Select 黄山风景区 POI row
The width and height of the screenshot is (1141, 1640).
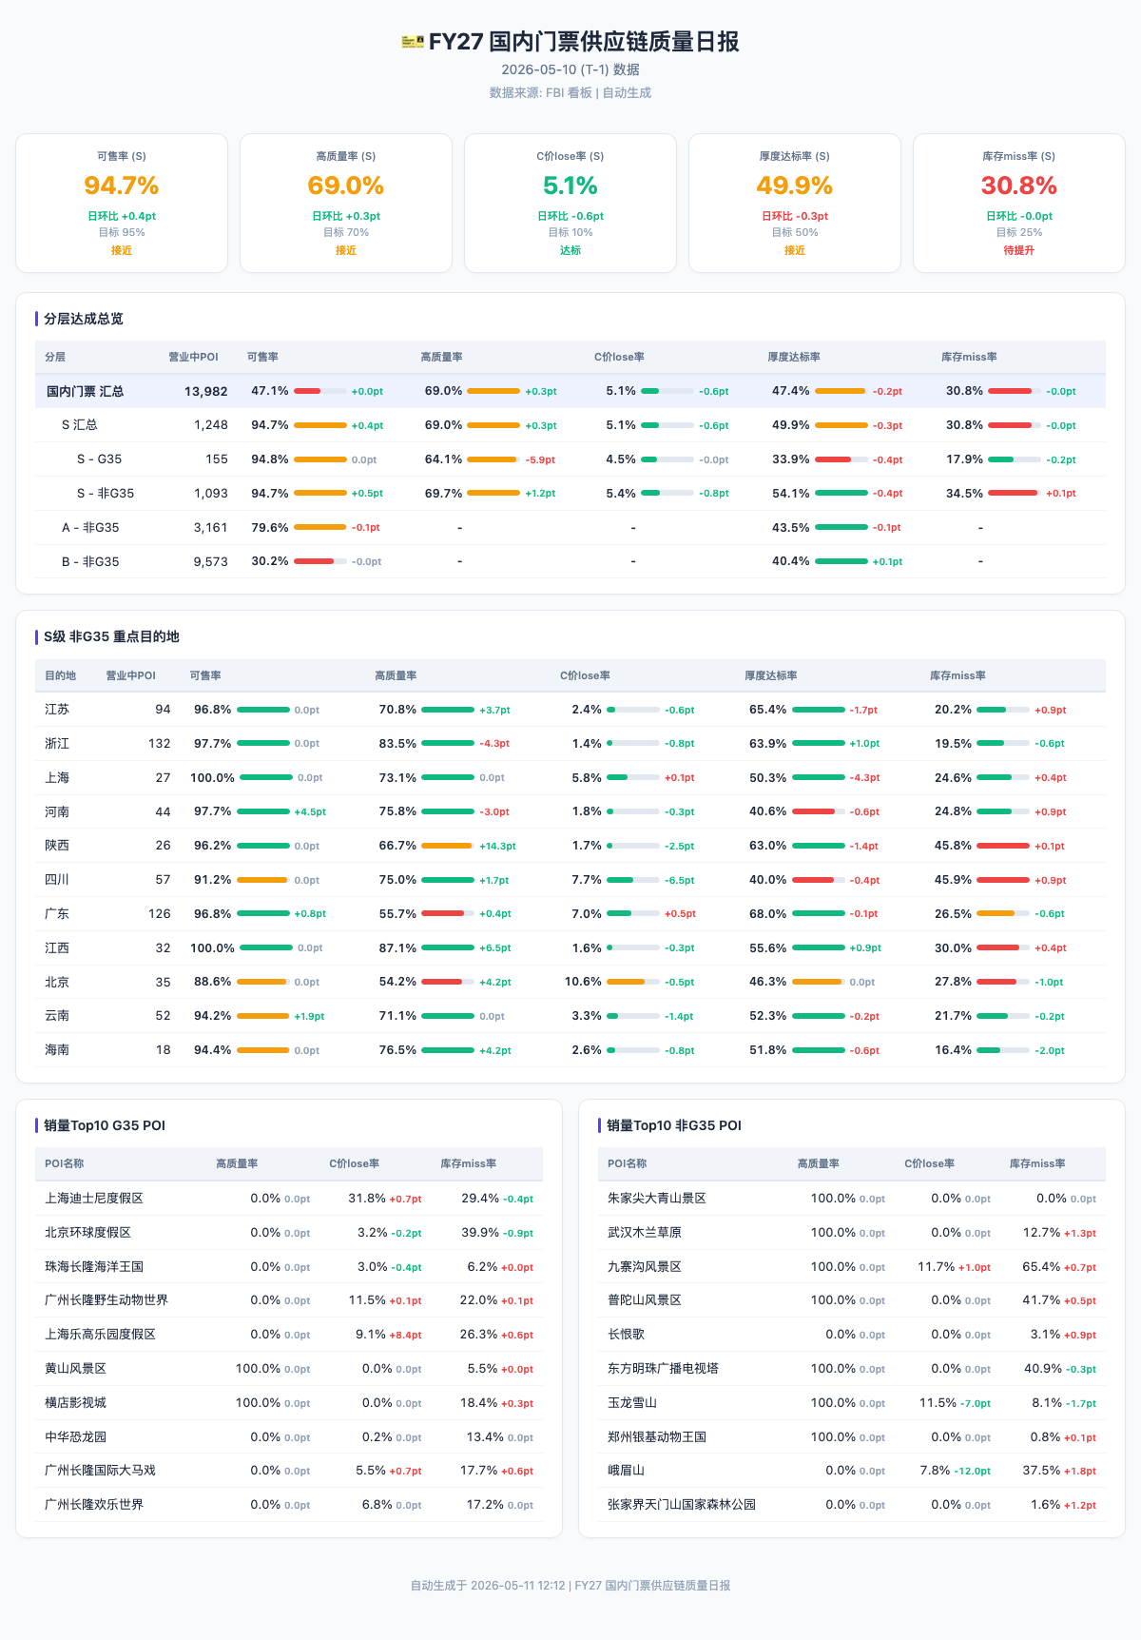pyautogui.click(x=289, y=1369)
